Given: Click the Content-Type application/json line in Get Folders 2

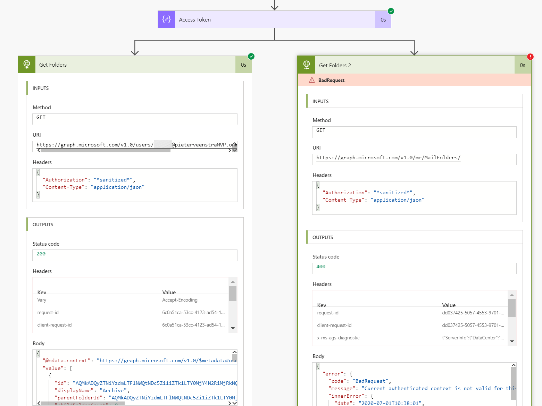Looking at the screenshot, I should click(x=373, y=200).
